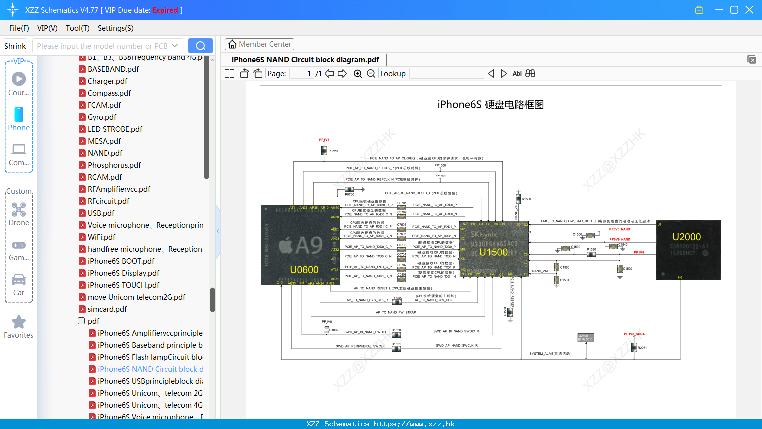Click the blue search button

click(200, 46)
